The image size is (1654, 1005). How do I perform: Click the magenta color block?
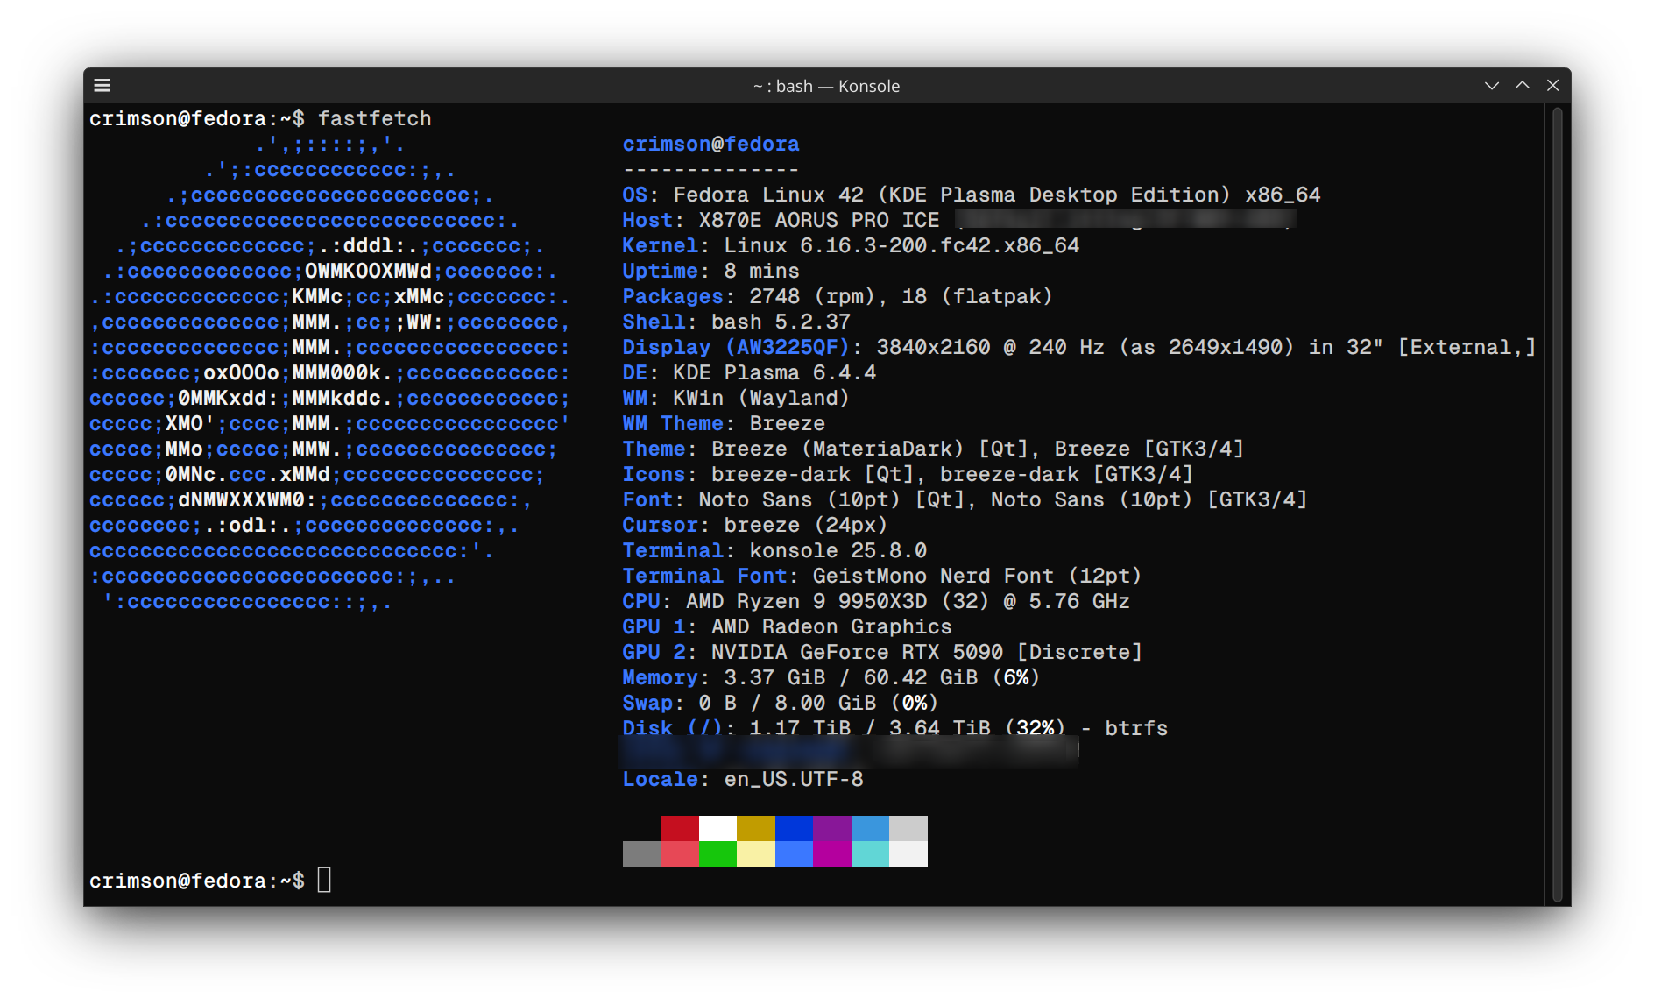pyautogui.click(x=832, y=853)
